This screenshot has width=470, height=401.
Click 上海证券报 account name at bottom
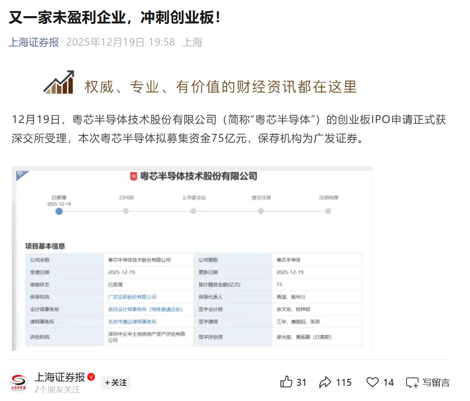coord(60,378)
